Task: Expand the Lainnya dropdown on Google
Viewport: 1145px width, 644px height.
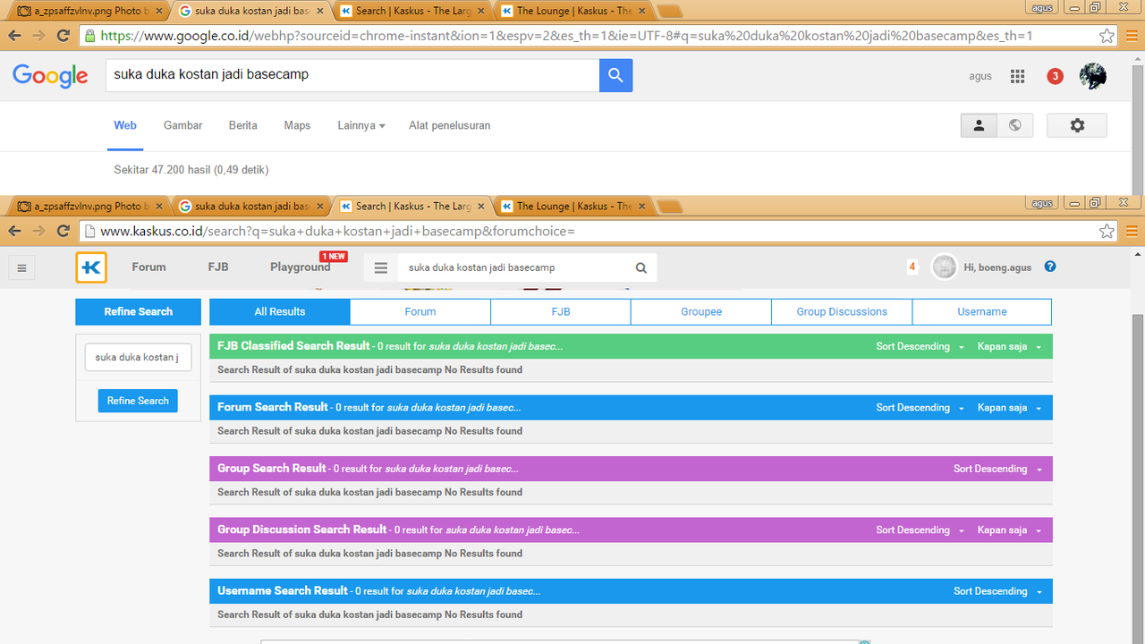Action: click(361, 125)
